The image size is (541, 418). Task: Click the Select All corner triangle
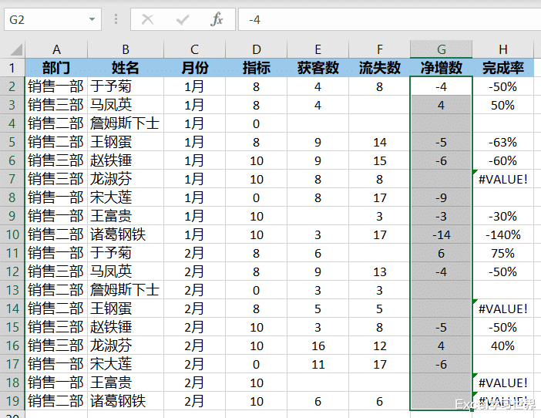click(x=16, y=49)
